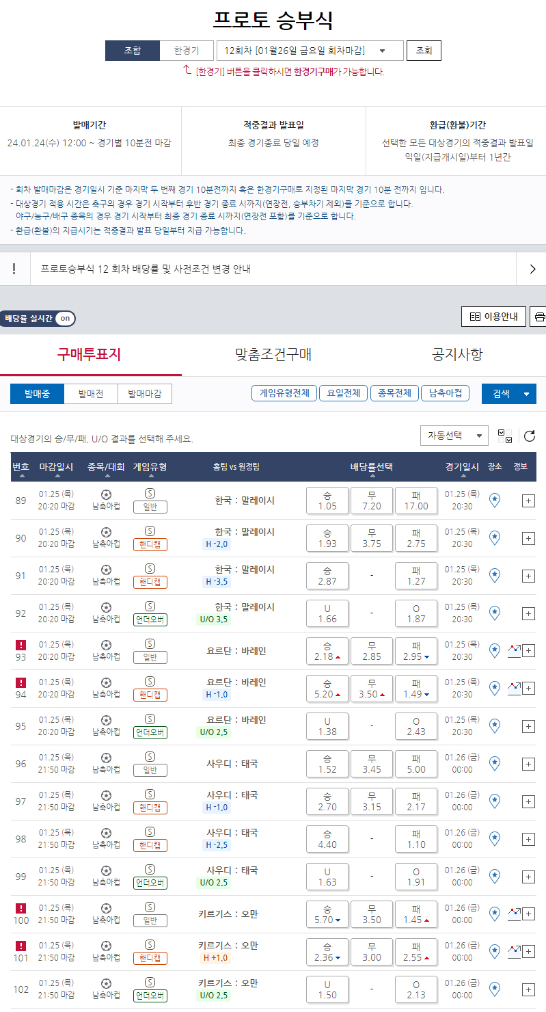This screenshot has height=1012, width=546.
Task: Click the red alert icon on match 100
Action: coord(21,908)
